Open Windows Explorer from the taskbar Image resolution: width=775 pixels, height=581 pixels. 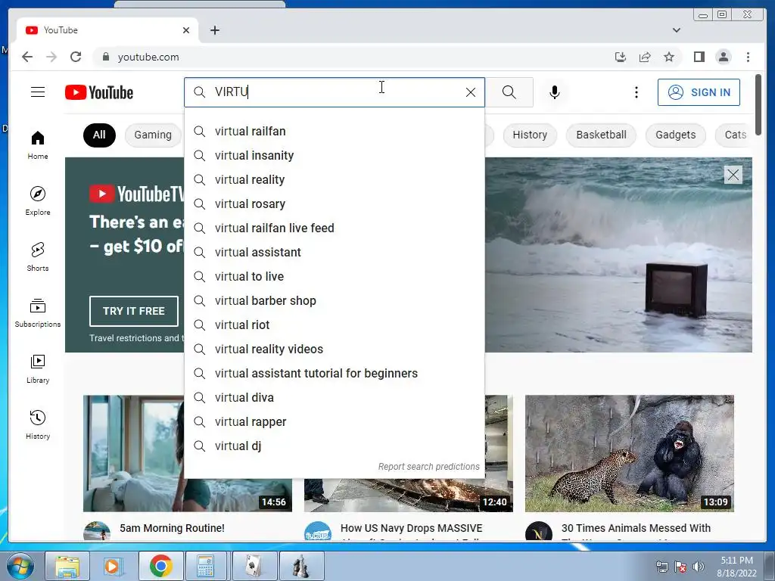[67, 566]
